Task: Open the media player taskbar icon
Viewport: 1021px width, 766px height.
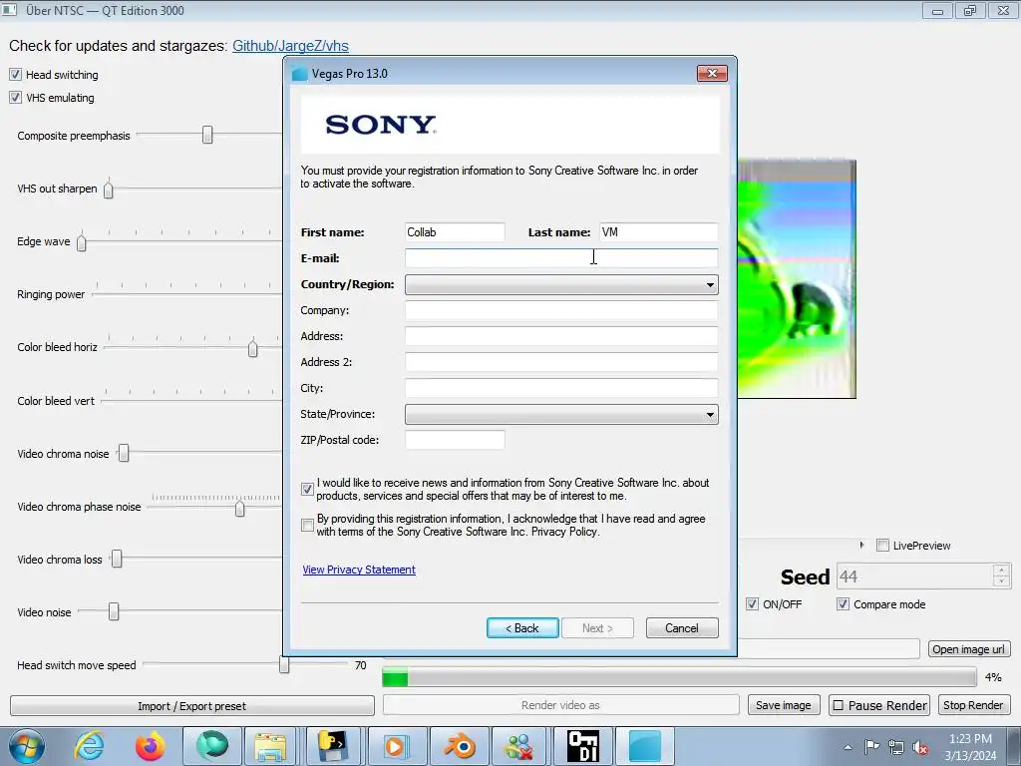Action: pyautogui.click(x=396, y=746)
